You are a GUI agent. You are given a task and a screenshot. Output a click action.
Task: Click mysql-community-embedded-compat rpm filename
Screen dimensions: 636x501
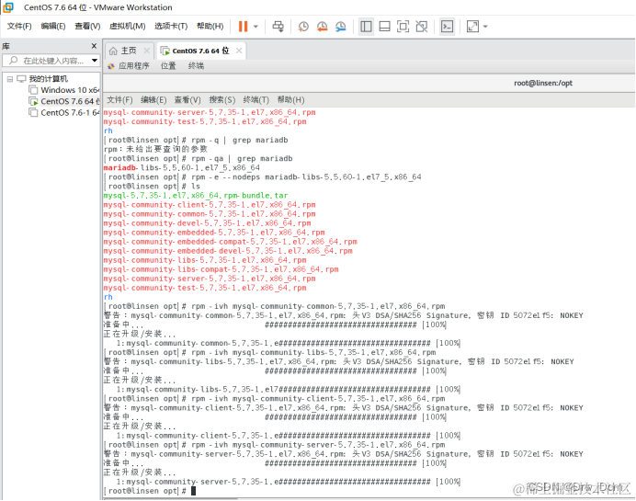coord(231,242)
